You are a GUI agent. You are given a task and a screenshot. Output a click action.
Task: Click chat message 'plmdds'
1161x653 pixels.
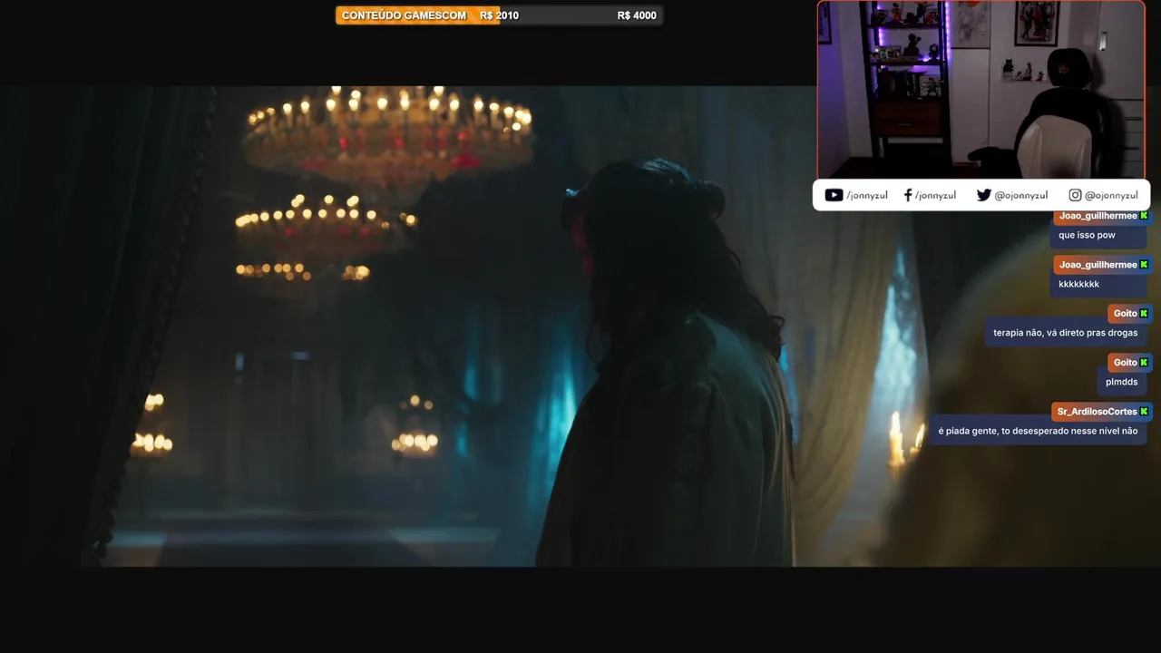[x=1121, y=382]
